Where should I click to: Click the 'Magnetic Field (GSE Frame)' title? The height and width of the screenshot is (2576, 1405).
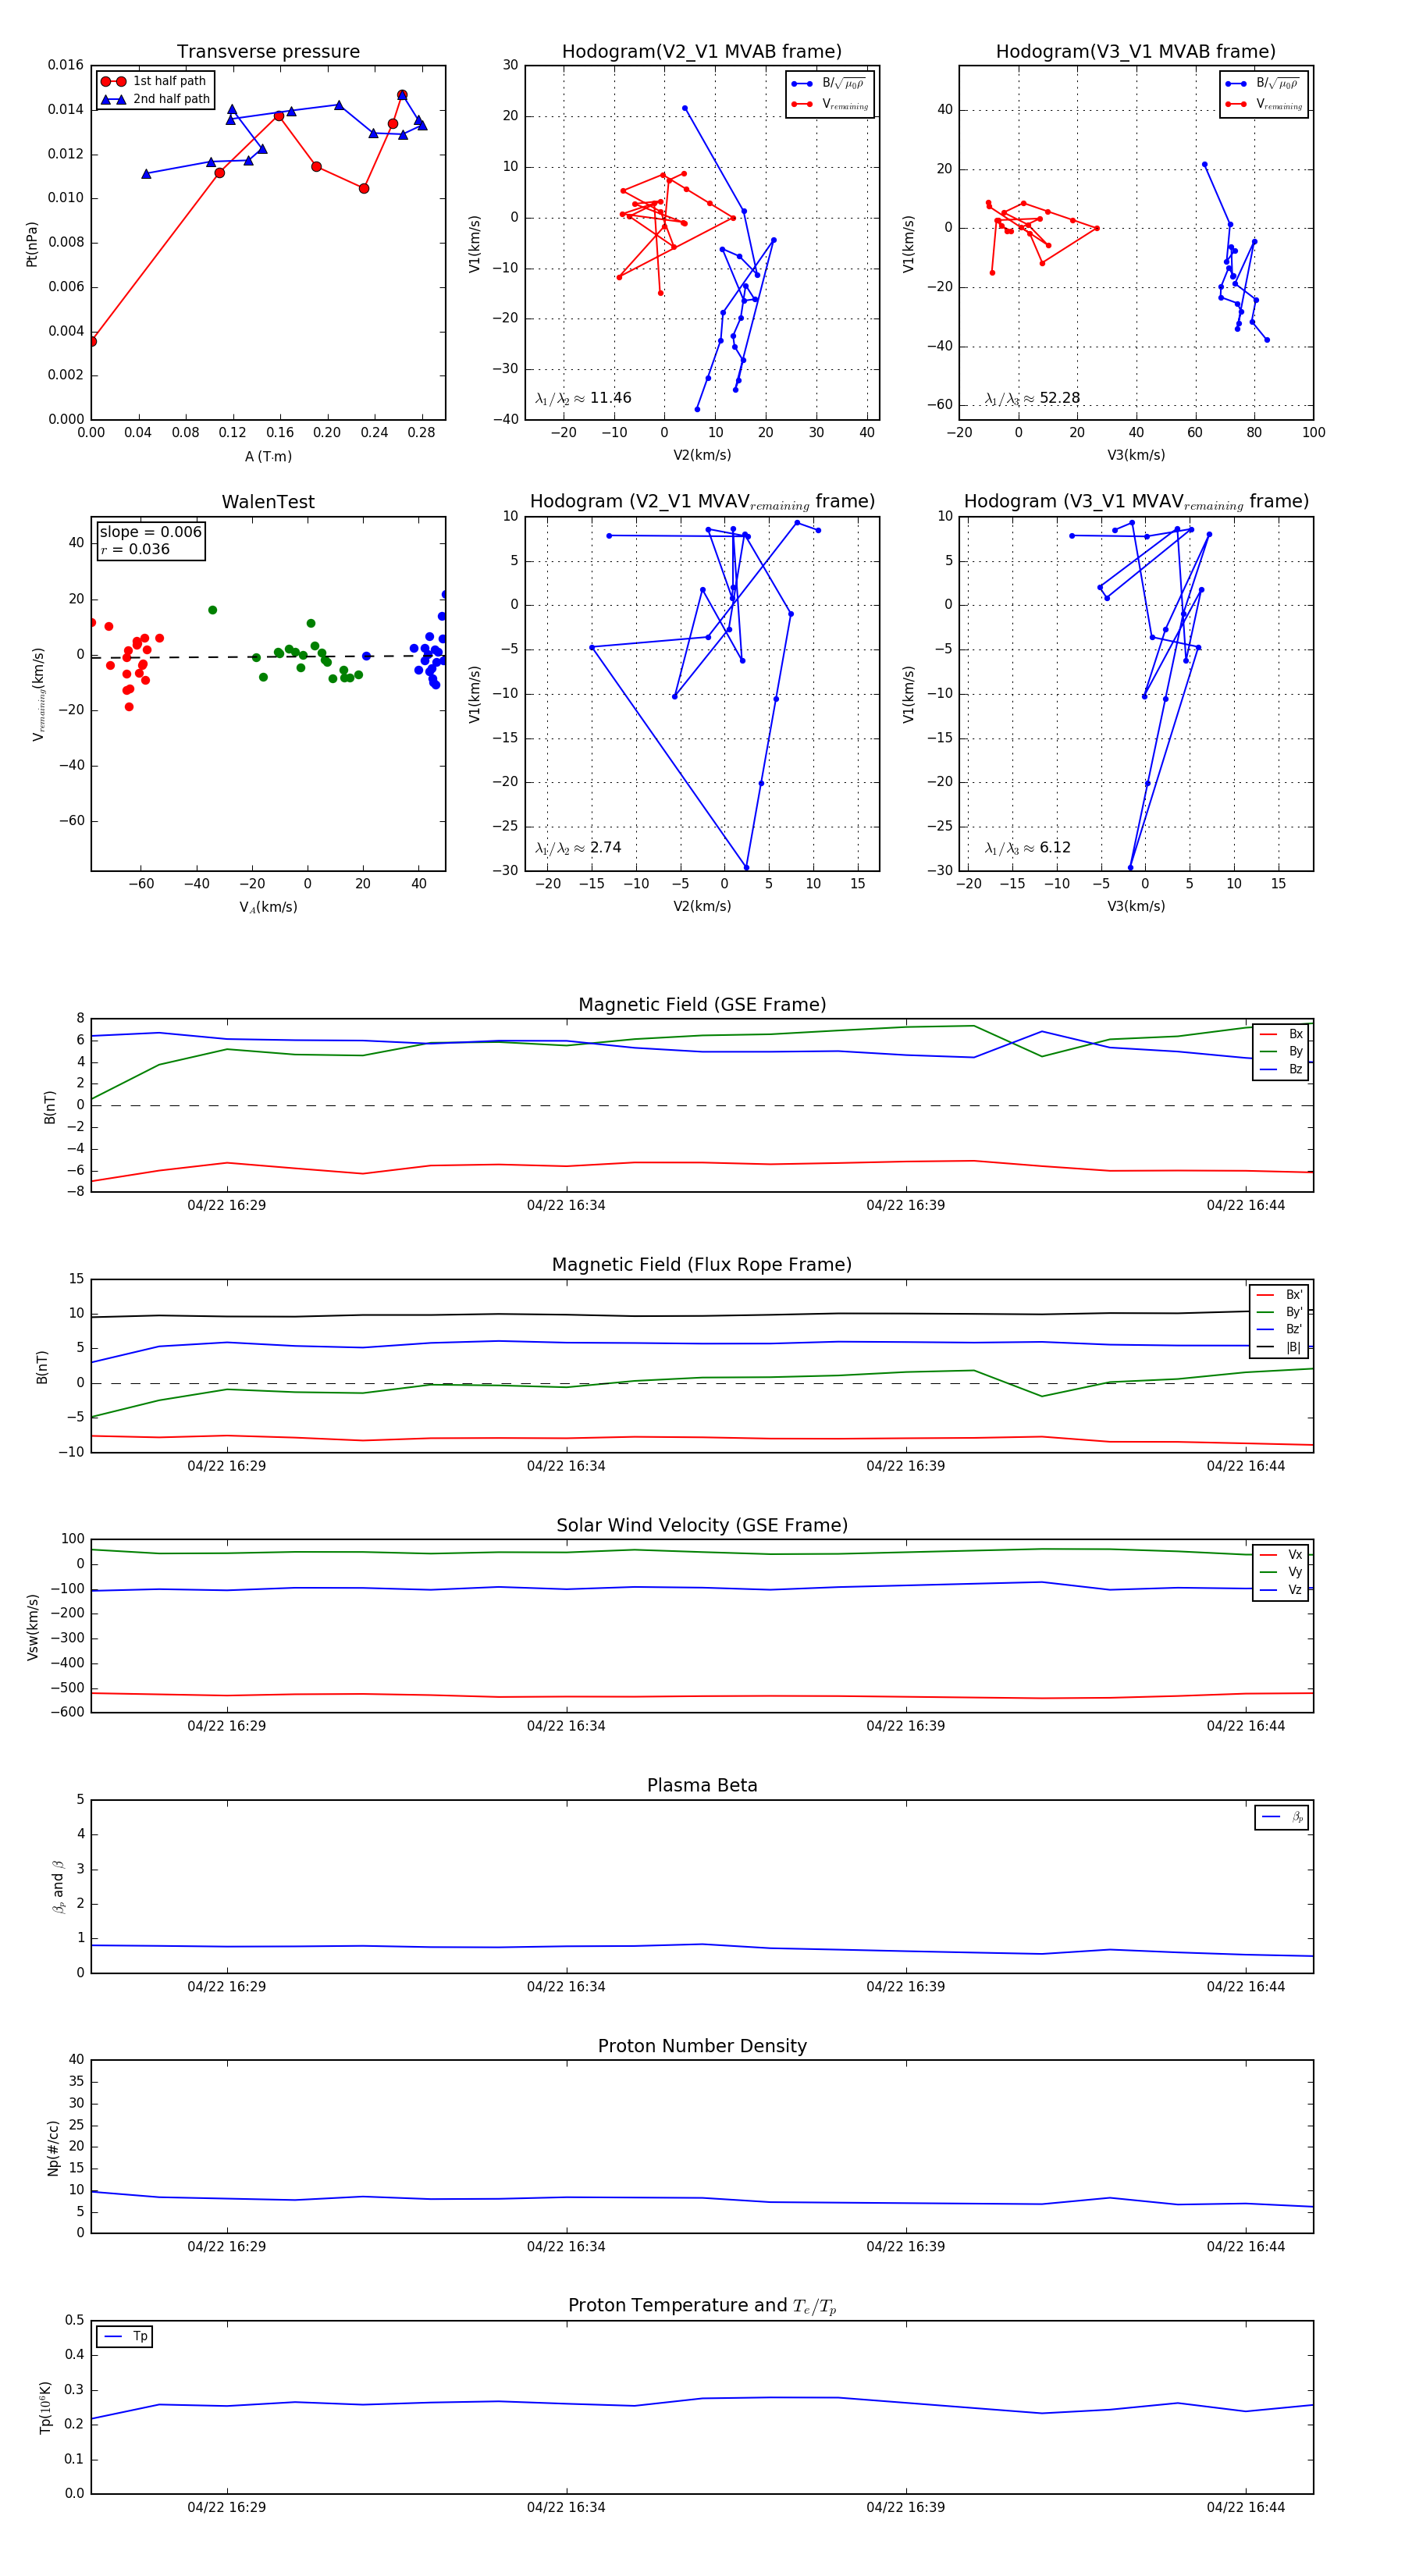pyautogui.click(x=702, y=1005)
